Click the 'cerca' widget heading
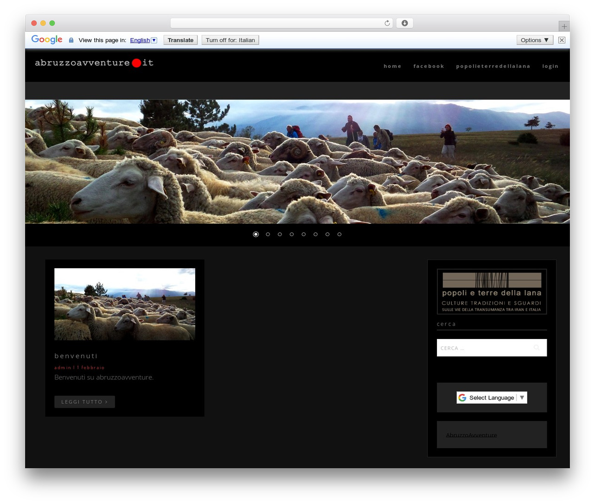This screenshot has width=595, height=504. point(446,324)
